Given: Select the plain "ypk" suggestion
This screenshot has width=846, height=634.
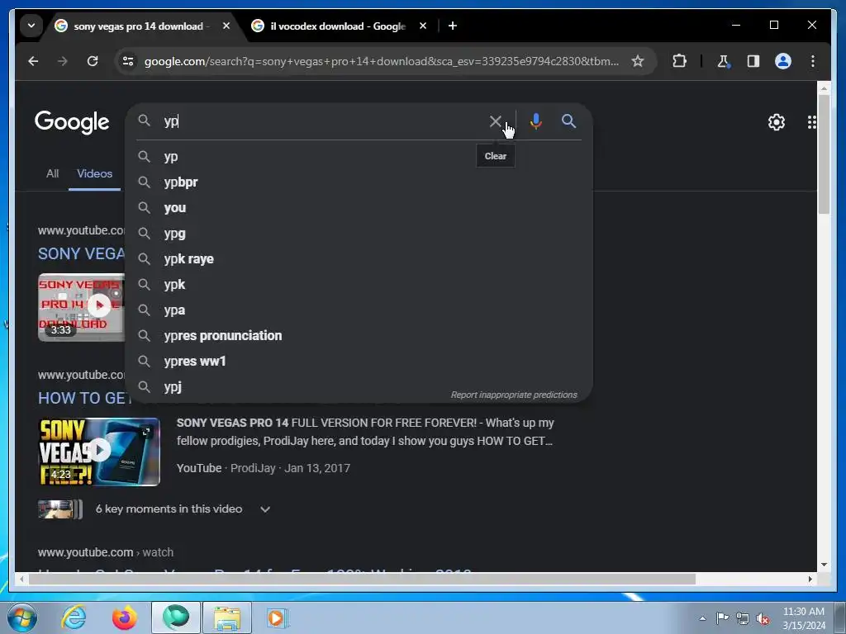Looking at the screenshot, I should click(359, 285).
